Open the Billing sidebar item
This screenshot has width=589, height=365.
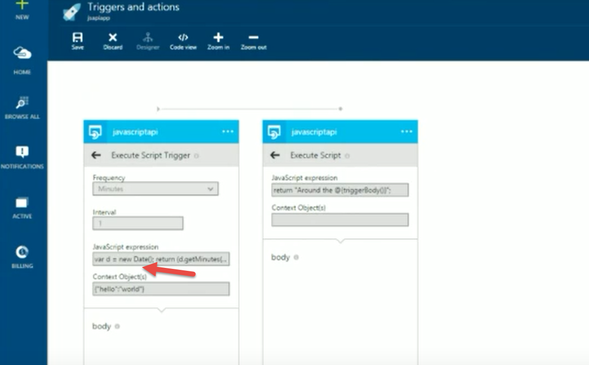pyautogui.click(x=22, y=252)
